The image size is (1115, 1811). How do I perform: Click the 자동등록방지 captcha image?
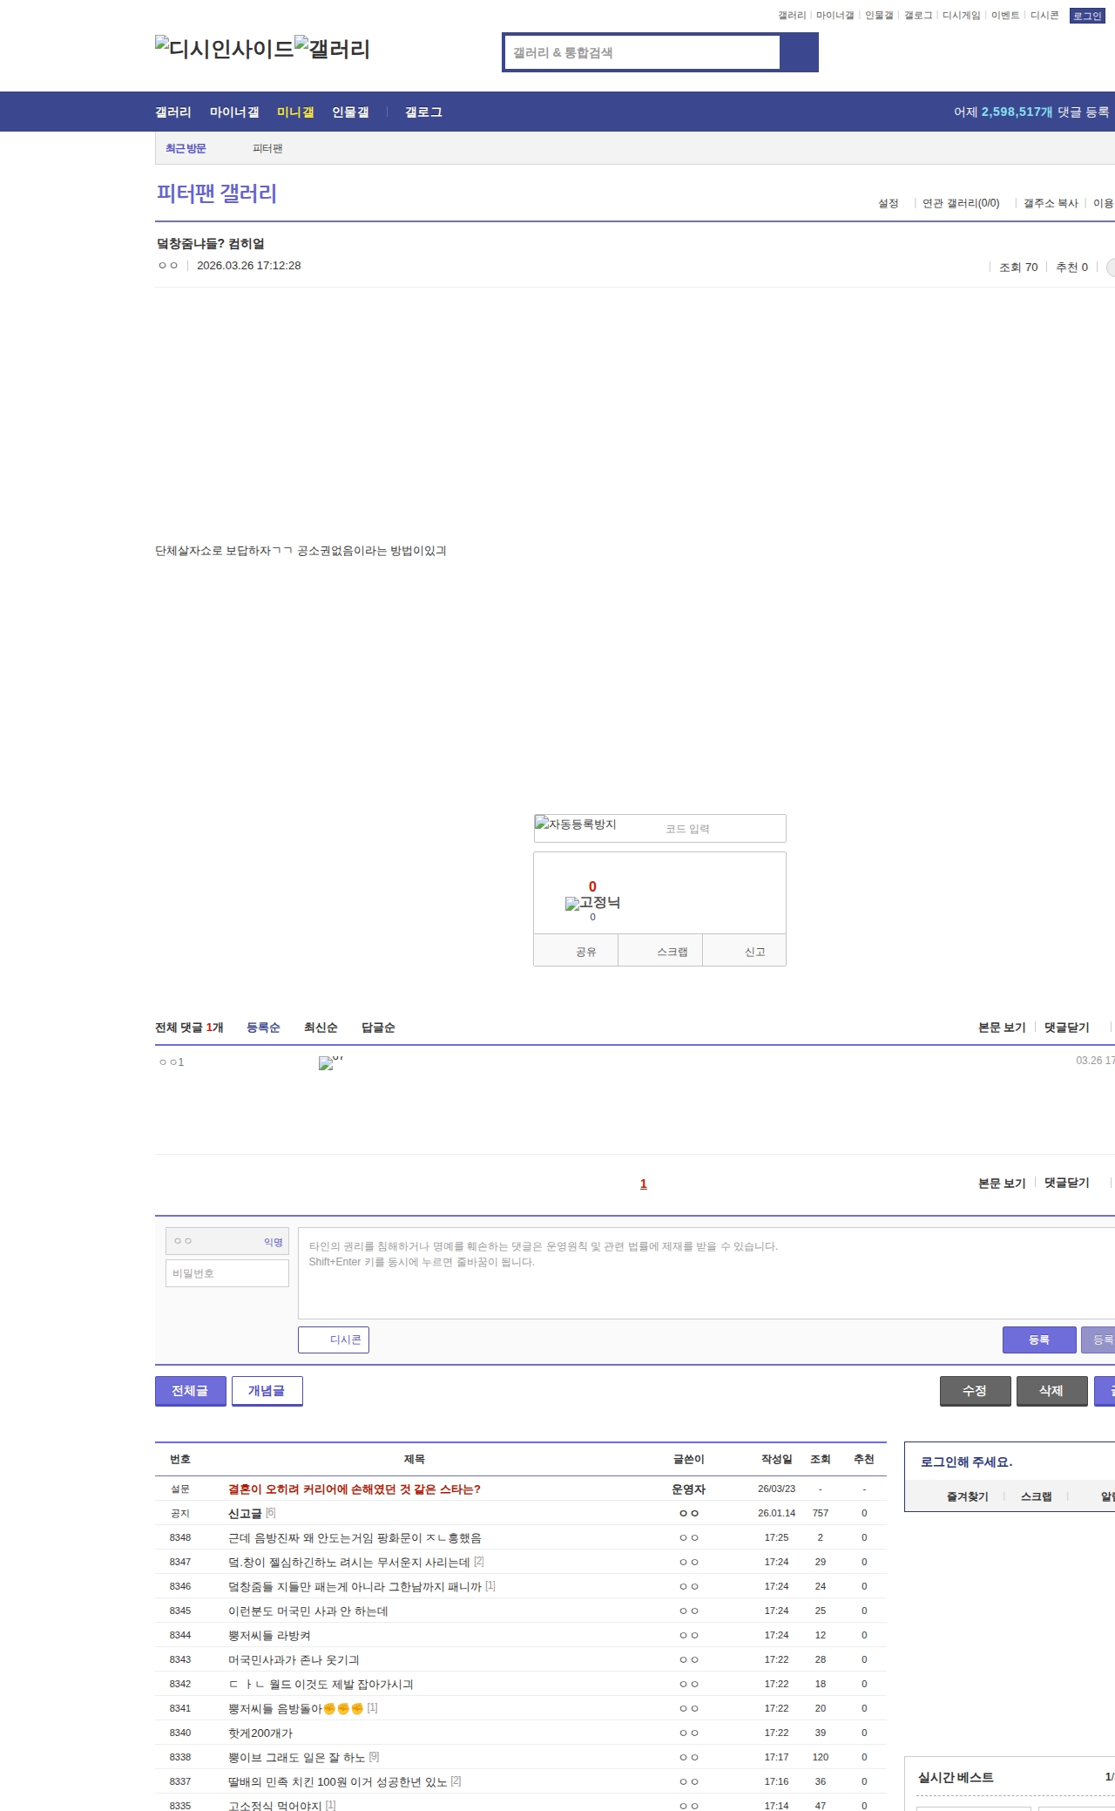coord(576,824)
